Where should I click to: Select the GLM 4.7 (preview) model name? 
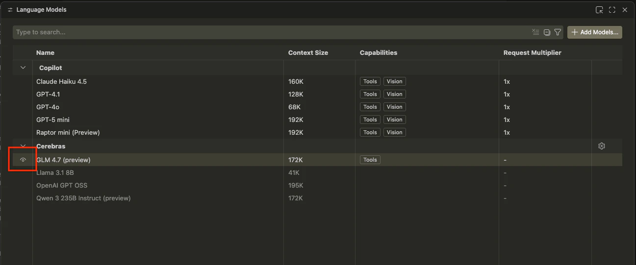pyautogui.click(x=63, y=160)
